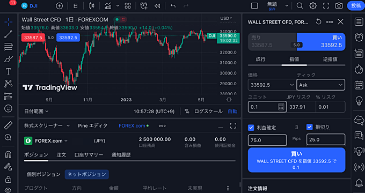Toggle stay in drawing mode
The height and width of the screenshot is (193, 365).
click(x=8, y=167)
